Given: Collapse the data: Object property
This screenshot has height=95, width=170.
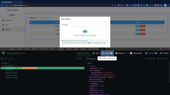Looking at the screenshot, I should point(88,70).
